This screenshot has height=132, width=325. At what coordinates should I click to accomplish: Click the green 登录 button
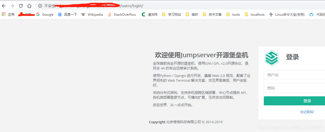294,101
